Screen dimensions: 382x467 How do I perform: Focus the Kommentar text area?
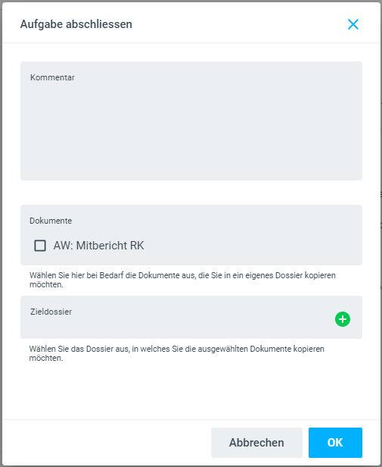click(191, 121)
